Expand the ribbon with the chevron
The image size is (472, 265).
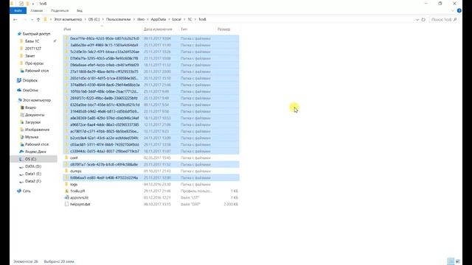tap(453, 10)
